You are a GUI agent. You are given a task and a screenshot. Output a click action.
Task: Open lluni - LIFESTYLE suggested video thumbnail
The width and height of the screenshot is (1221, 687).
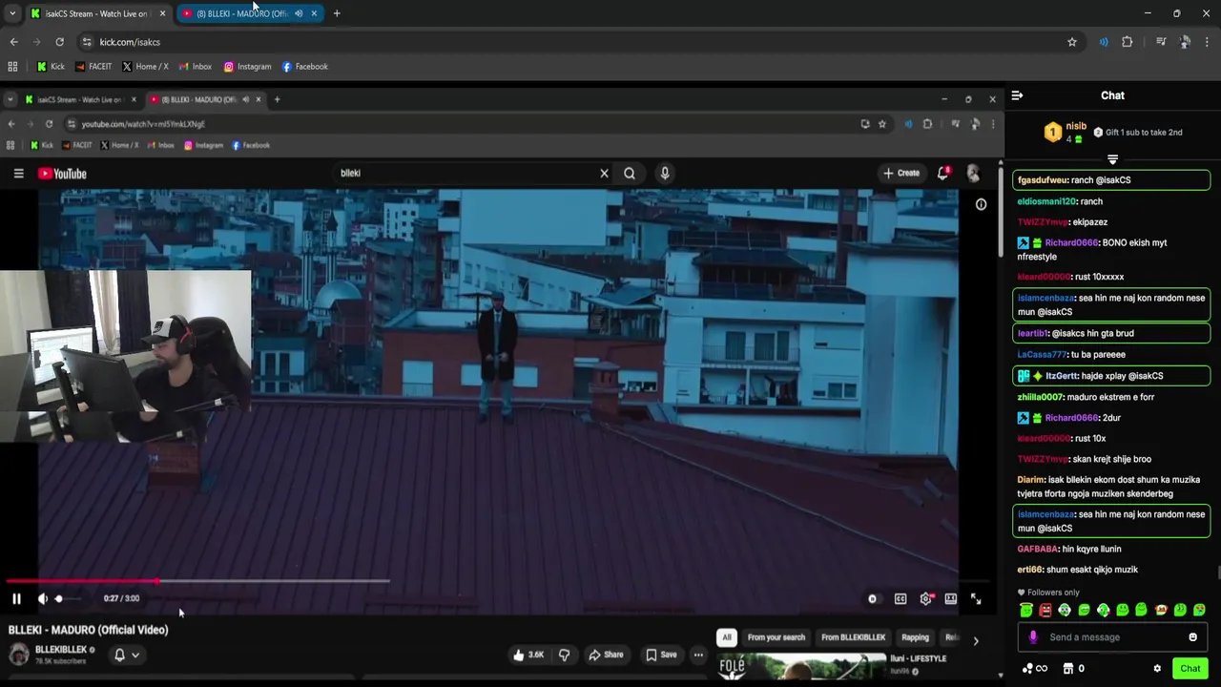click(801, 666)
